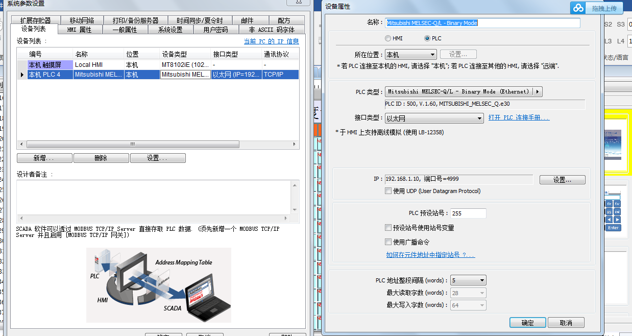Click the Enter key on keypad thumbnail
This screenshot has width=632, height=336.
tap(613, 228)
